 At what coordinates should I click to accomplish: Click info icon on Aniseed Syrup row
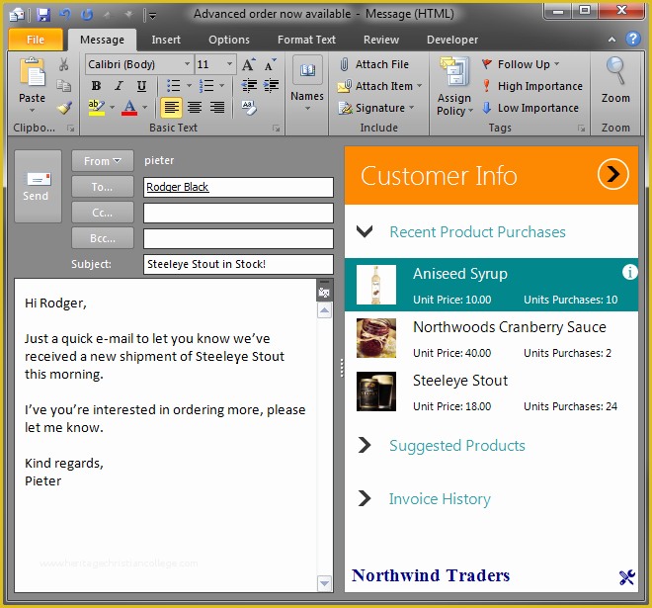(629, 272)
